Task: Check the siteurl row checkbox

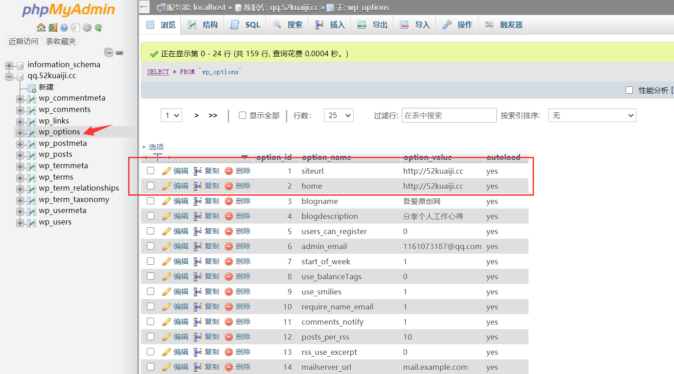Action: pyautogui.click(x=151, y=171)
